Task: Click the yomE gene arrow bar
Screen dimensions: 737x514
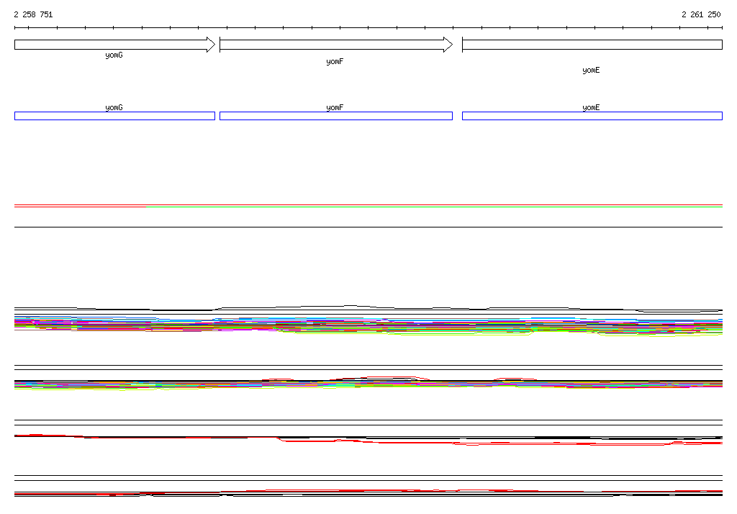Action: pos(592,45)
